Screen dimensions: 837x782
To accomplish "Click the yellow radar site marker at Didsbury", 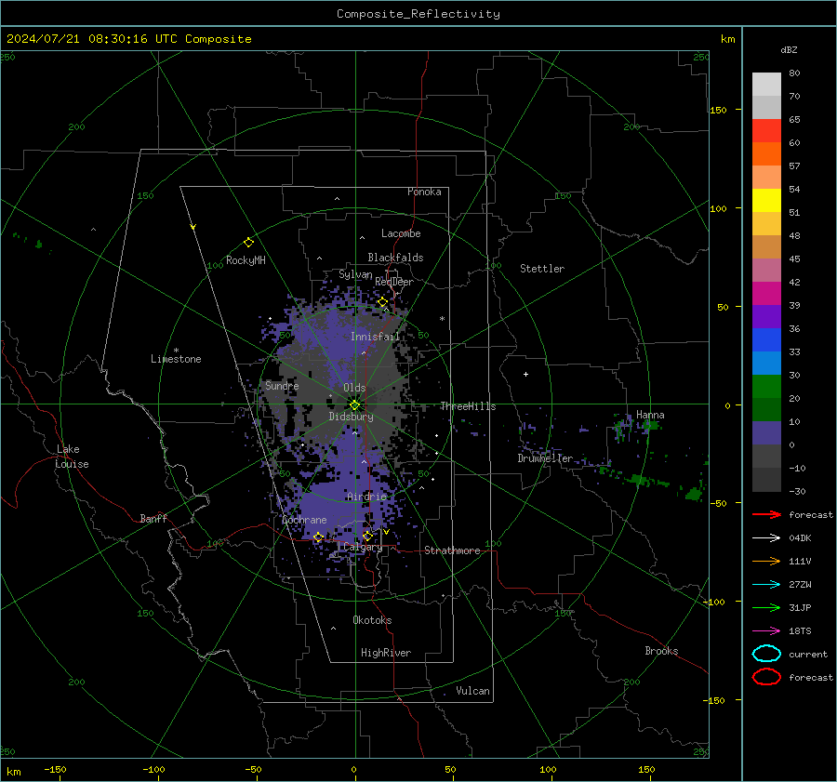I will pyautogui.click(x=354, y=405).
